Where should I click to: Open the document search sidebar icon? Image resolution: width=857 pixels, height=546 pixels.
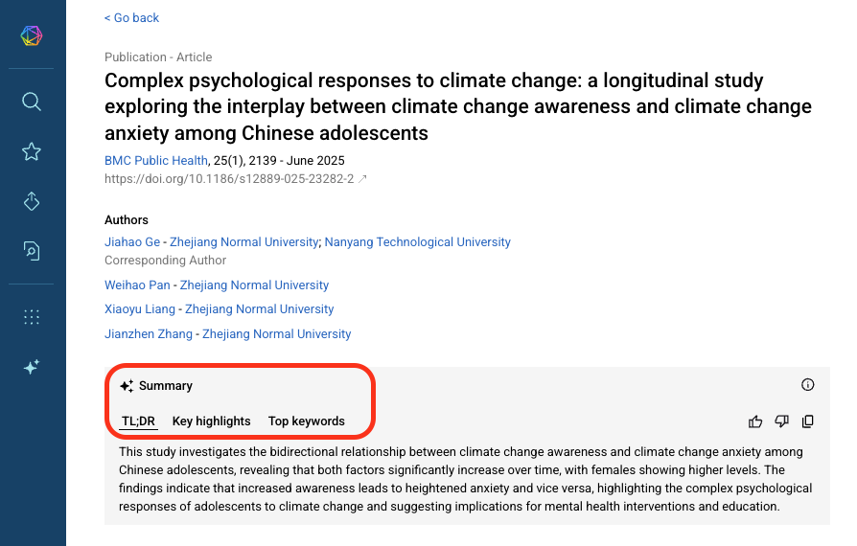point(32,251)
